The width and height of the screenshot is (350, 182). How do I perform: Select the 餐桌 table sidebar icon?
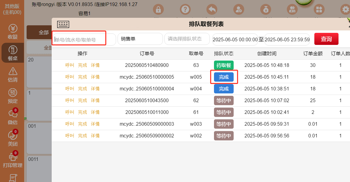point(13,53)
